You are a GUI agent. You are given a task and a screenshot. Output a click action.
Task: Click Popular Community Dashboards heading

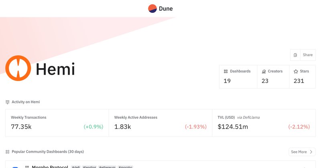pos(48,152)
